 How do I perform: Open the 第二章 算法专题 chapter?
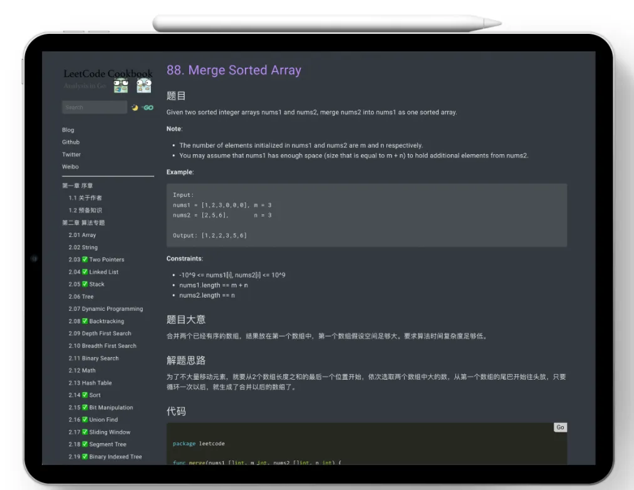(83, 222)
